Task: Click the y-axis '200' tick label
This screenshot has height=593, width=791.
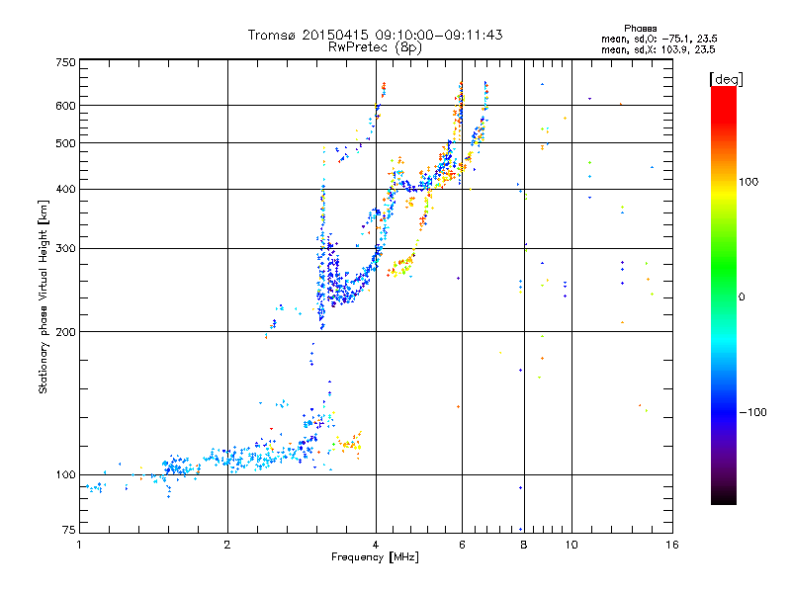Action: pos(65,332)
